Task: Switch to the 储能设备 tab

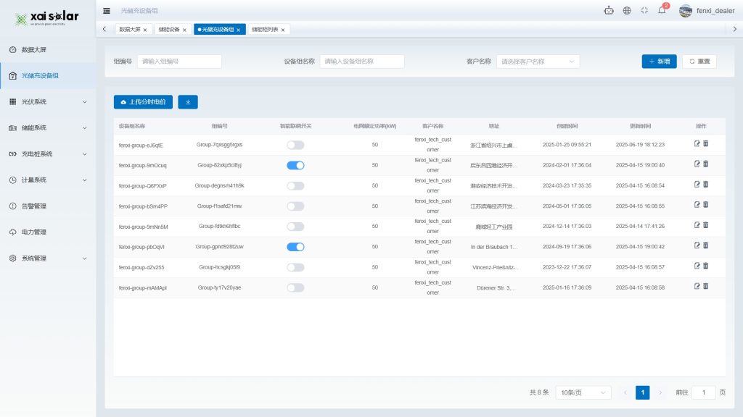Action: pos(169,30)
